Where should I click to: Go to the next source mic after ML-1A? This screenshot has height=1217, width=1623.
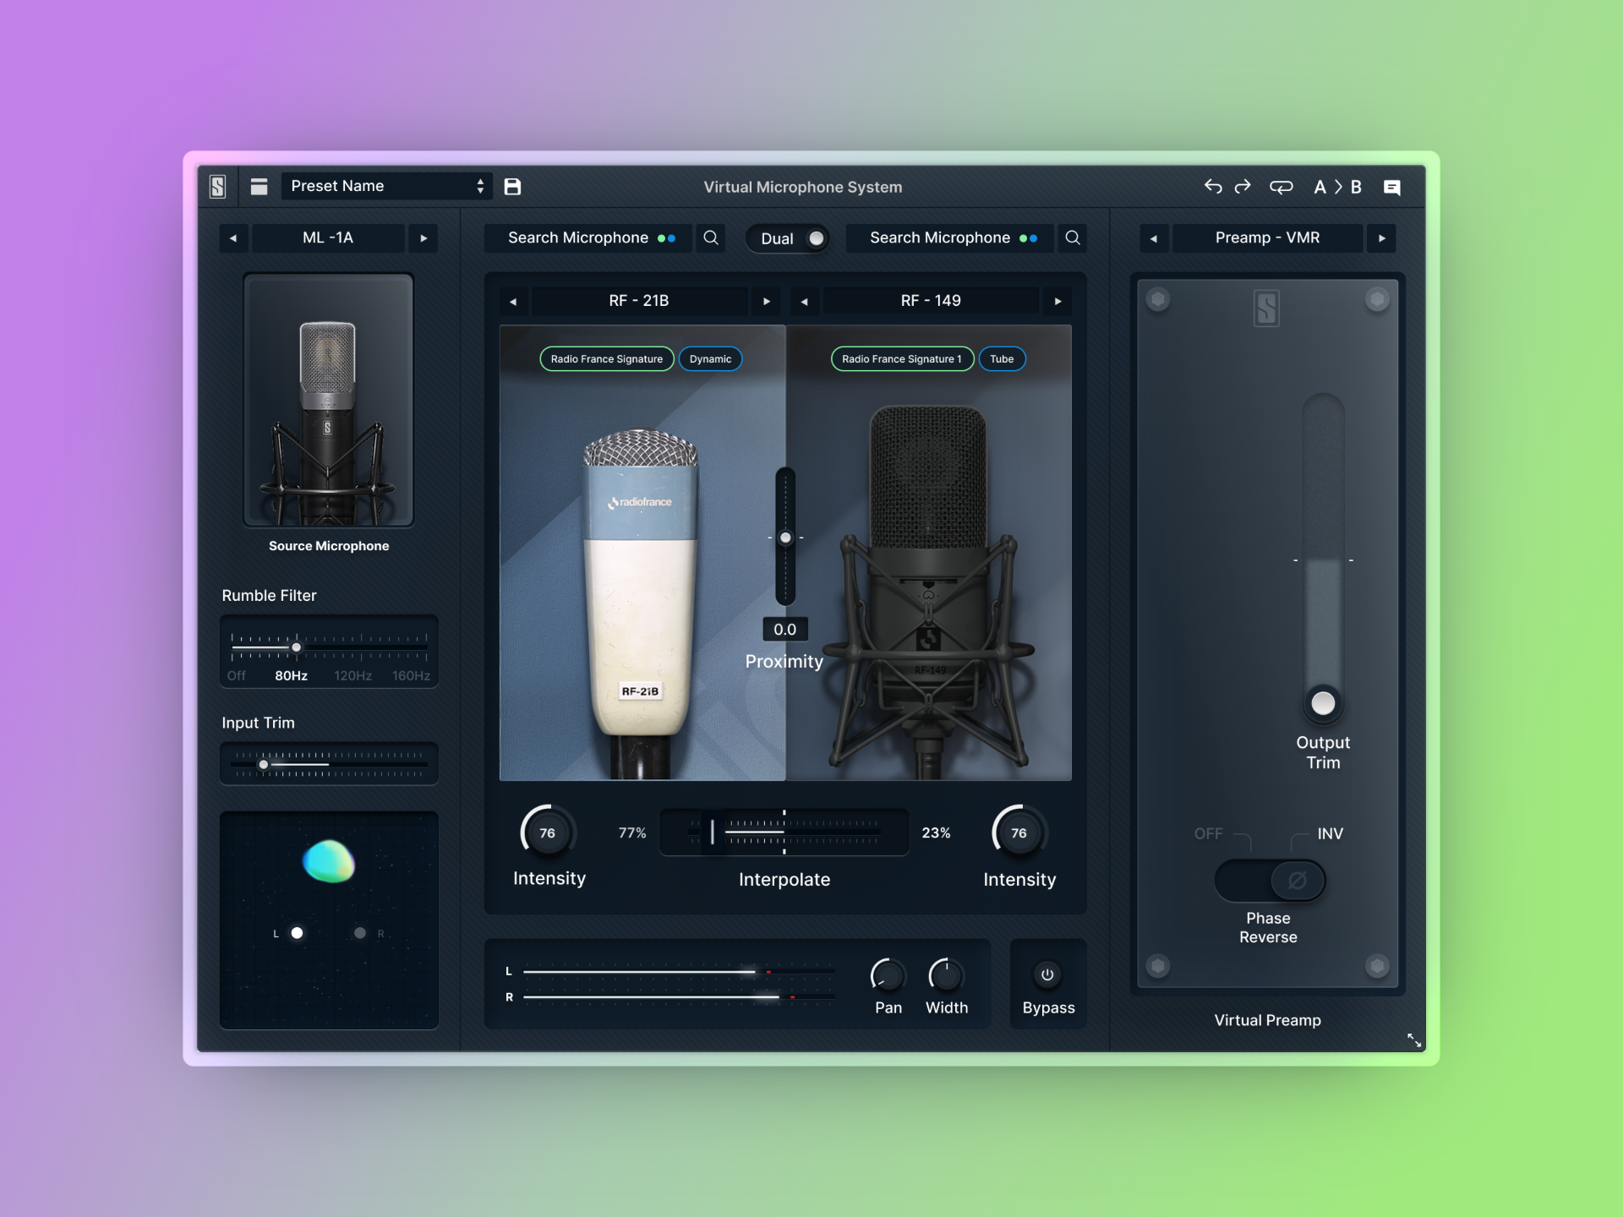click(x=424, y=238)
